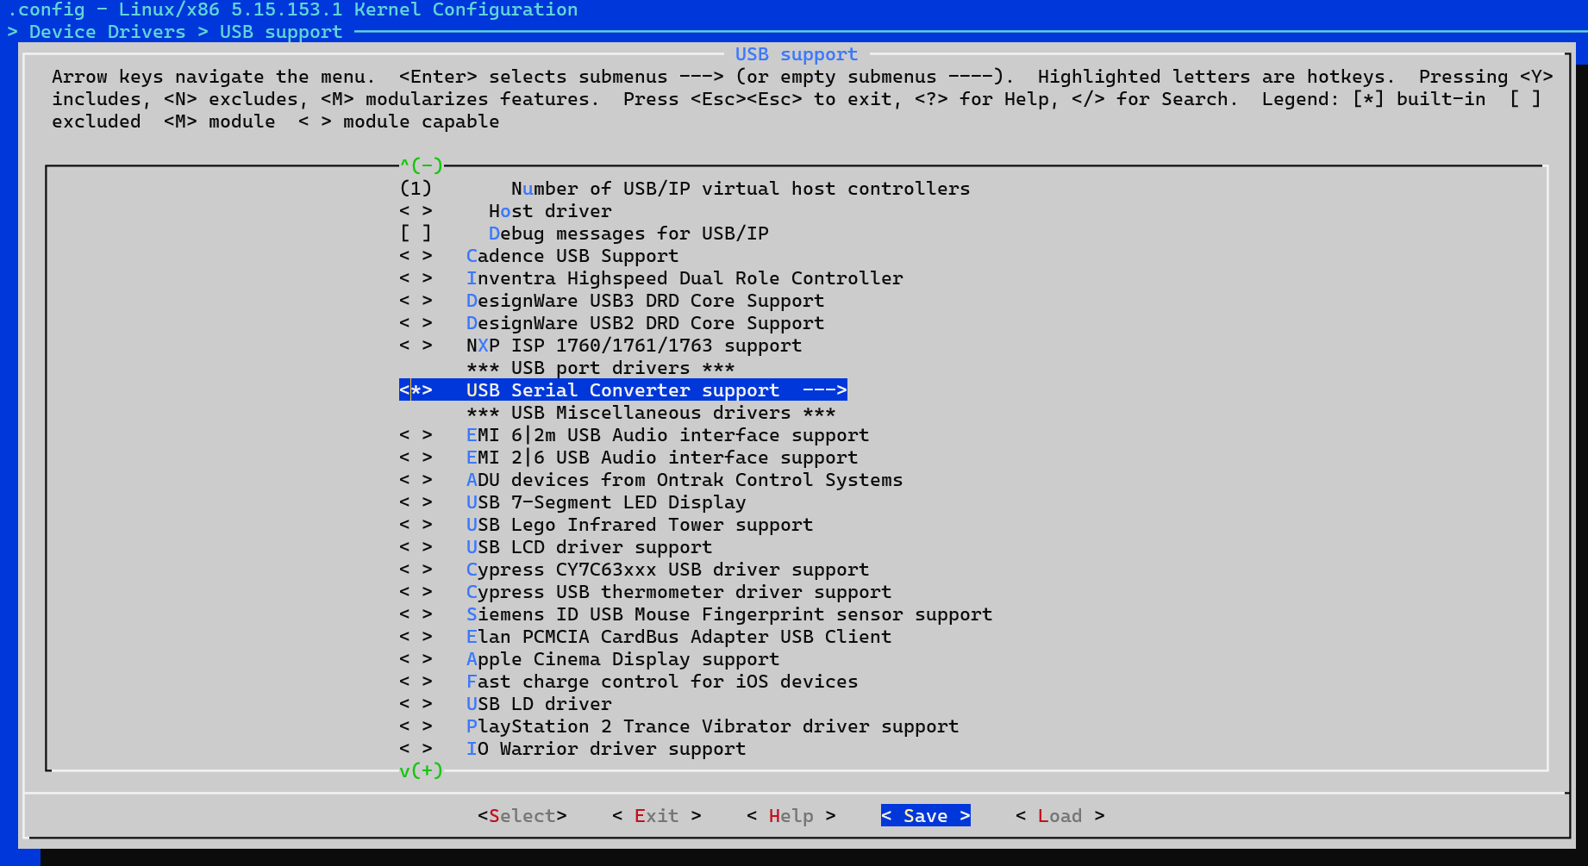
Task: Select ADU devices from Ontrak Control Systems
Action: point(651,480)
